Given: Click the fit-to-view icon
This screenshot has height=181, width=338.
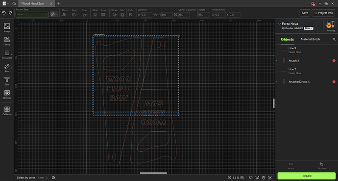Looking at the screenshot, I should [270, 178].
